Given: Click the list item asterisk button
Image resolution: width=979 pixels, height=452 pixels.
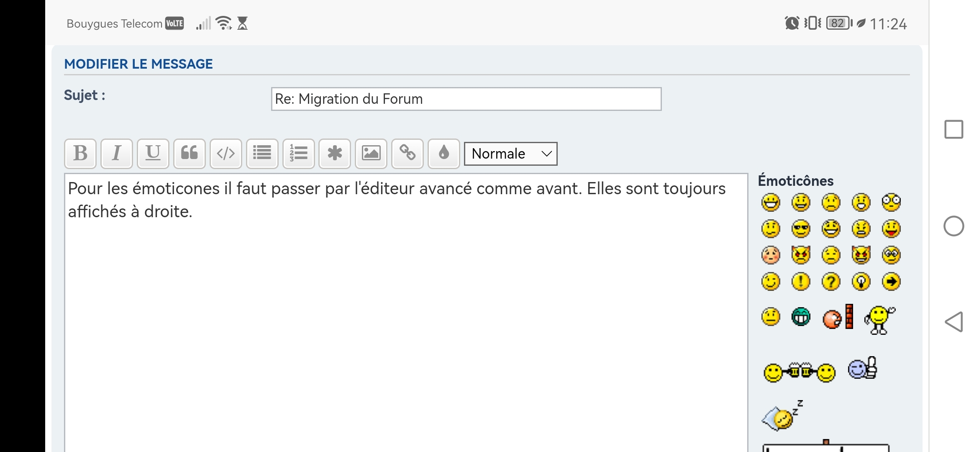Looking at the screenshot, I should pyautogui.click(x=335, y=154).
